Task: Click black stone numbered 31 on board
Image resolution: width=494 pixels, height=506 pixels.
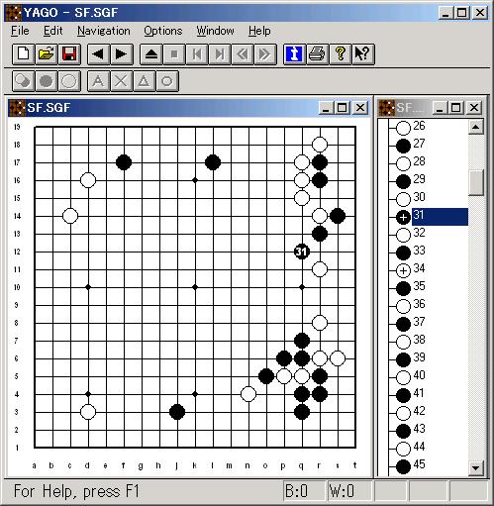Action: point(302,252)
